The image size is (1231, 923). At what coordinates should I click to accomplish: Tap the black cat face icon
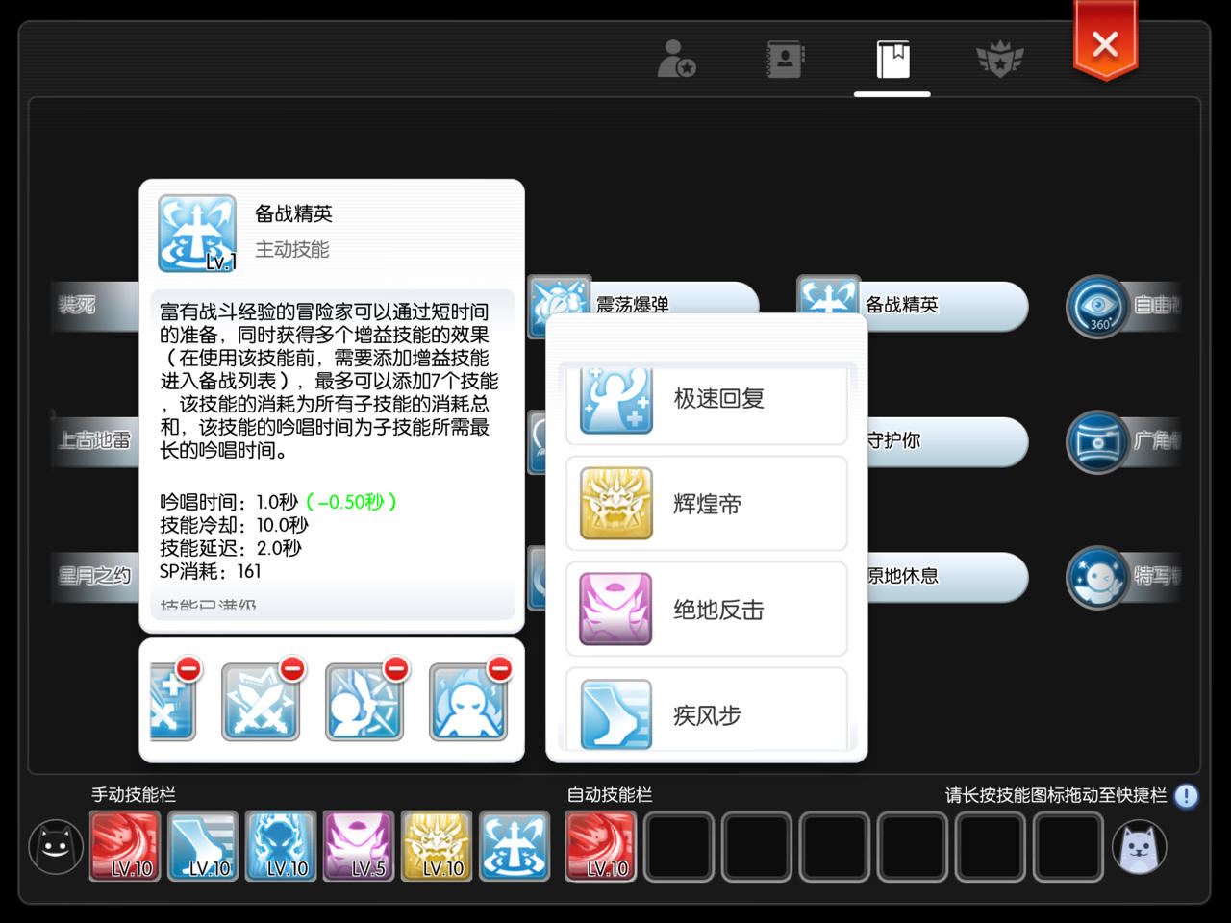[x=56, y=847]
